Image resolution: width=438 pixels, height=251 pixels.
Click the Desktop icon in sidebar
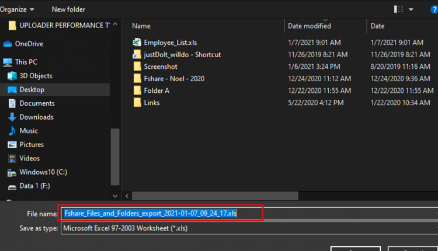coord(12,90)
